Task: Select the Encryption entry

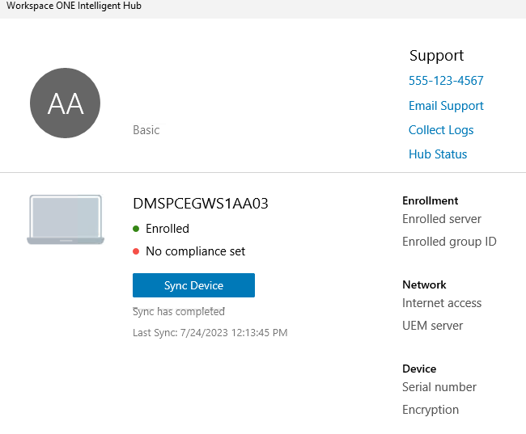Action: [431, 410]
